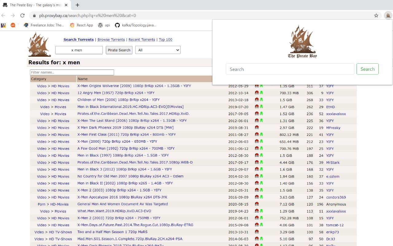
Task: Open magnet link for X-Men (2000) 720p
Action: [257, 141]
